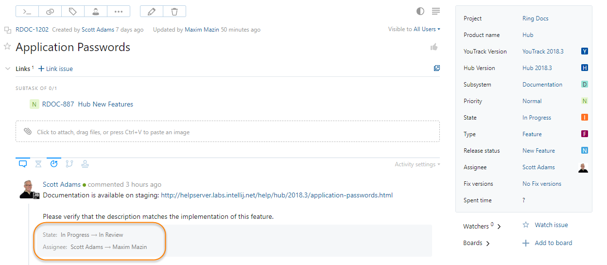This screenshot has width=607, height=265.
Task: Click the attachment drop area
Action: (227, 132)
